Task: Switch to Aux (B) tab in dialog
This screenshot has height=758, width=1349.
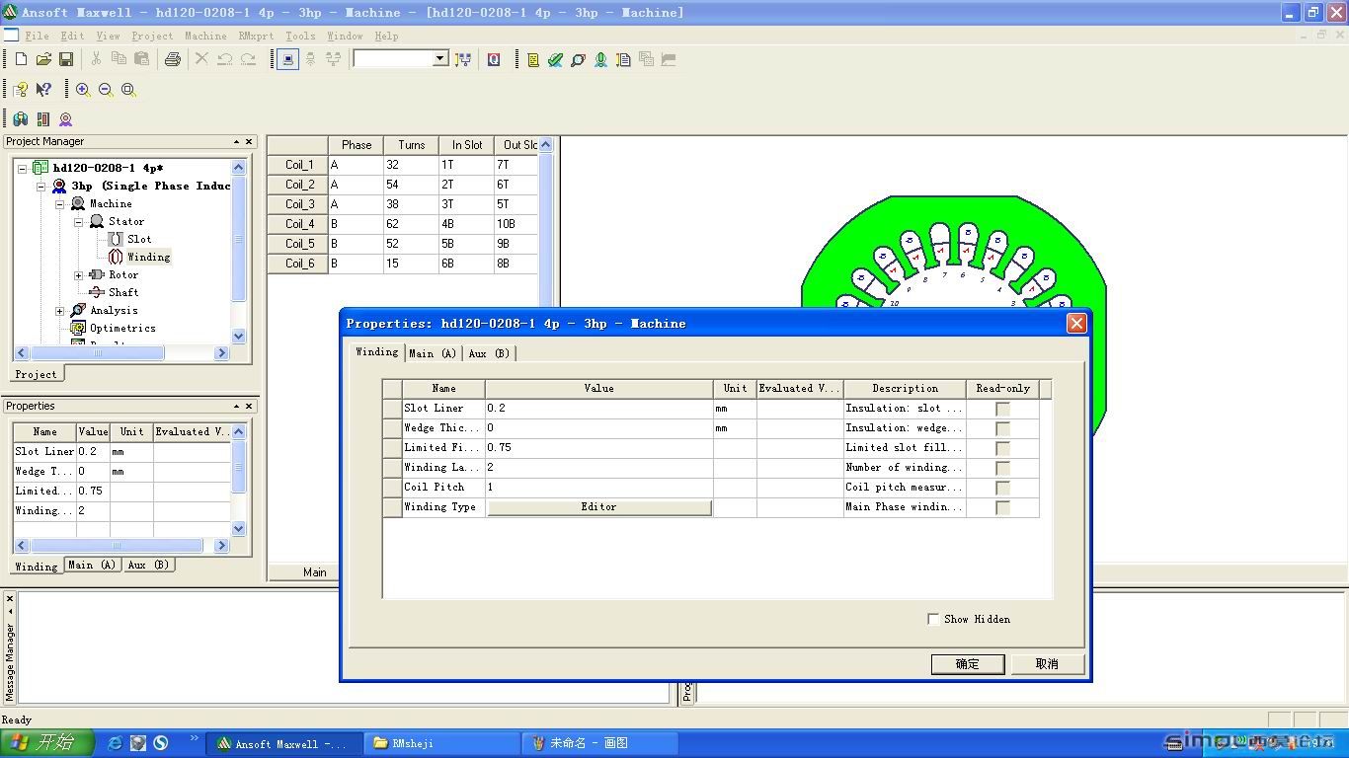Action: coord(489,353)
